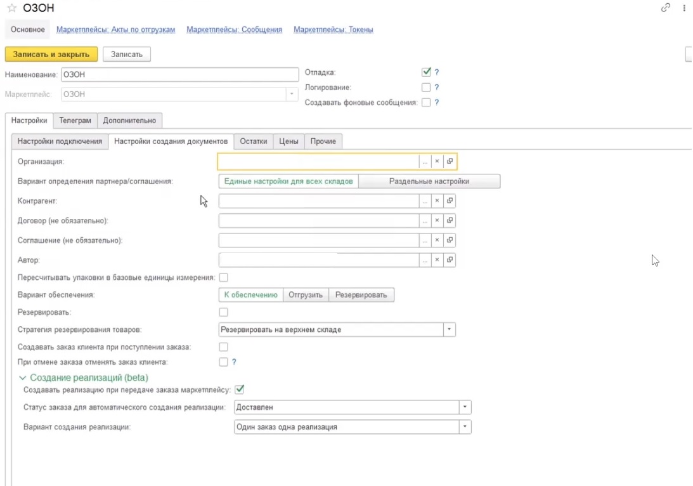Viewport: 693px width, 486px height.
Task: Open Статус заказа для автоматического создания dropdown
Action: pyautogui.click(x=465, y=407)
